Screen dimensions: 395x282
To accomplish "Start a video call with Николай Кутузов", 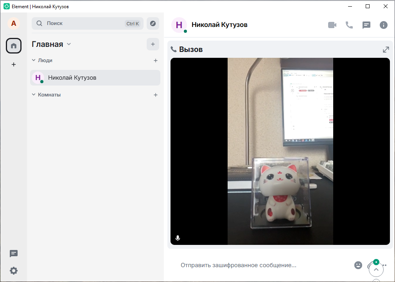I will click(332, 25).
